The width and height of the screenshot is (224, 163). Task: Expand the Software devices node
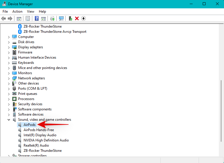[x=9, y=115]
